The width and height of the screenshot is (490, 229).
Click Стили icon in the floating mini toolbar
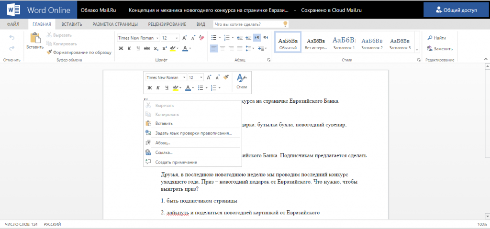[242, 82]
